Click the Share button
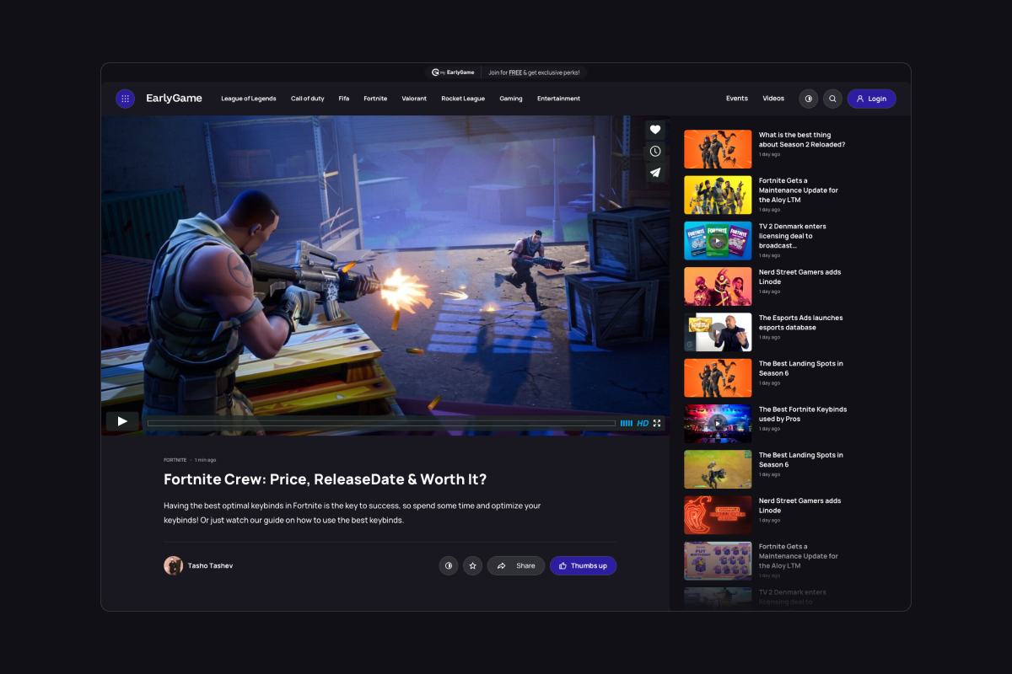The image size is (1012, 674). [x=516, y=566]
